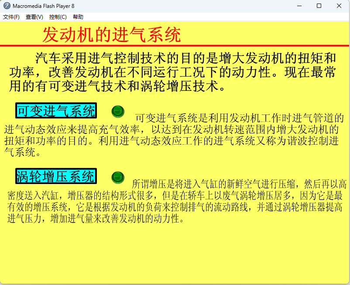Click the window title Macromedia Flash Player 8
The height and width of the screenshot is (285, 350).
pos(44,6)
